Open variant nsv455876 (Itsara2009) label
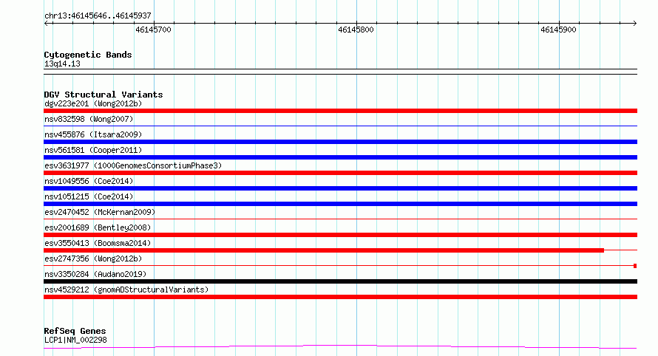The height and width of the screenshot is (356, 658). (93, 134)
